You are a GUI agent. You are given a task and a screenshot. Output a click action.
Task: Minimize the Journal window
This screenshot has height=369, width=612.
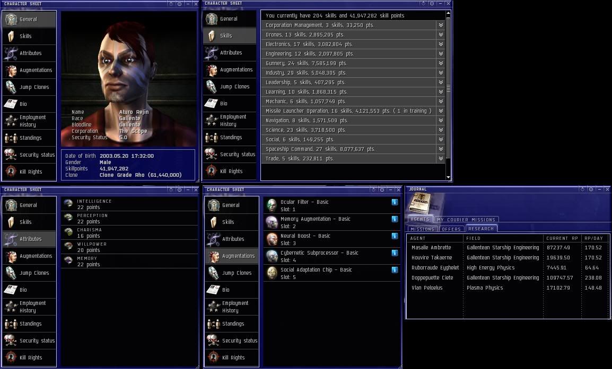(599, 189)
